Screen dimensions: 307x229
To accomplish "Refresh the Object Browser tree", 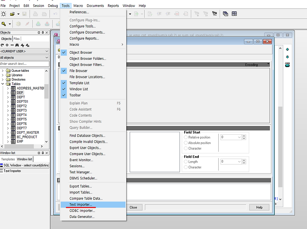I will (x=3, y=45).
